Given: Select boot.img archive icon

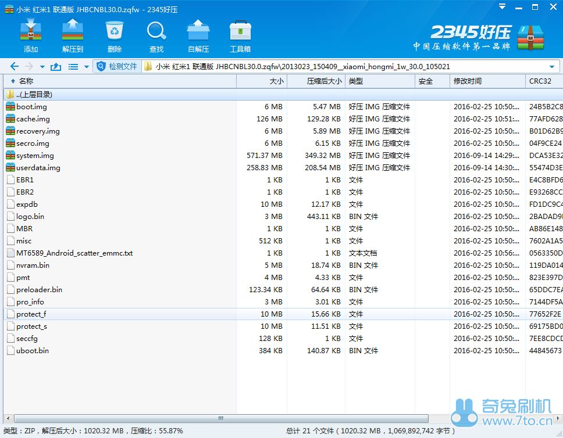Looking at the screenshot, I should (x=10, y=106).
